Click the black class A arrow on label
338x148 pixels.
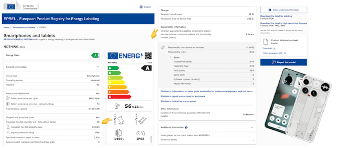pyautogui.click(x=146, y=68)
